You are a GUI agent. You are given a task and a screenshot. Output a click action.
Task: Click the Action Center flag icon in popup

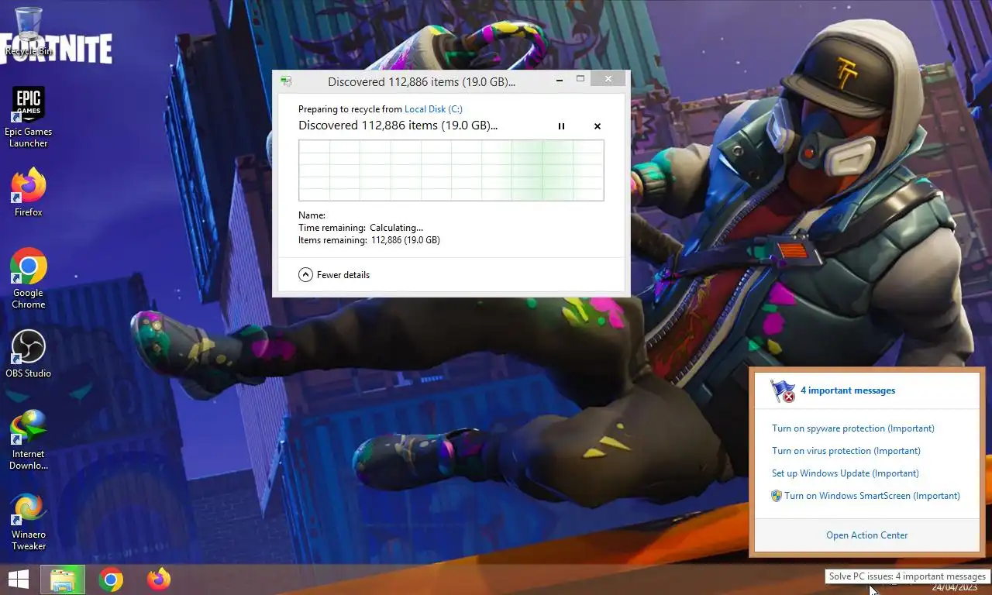coord(784,391)
